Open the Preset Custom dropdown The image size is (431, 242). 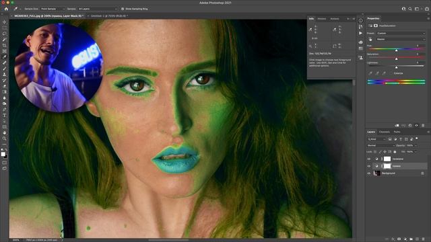pos(401,33)
